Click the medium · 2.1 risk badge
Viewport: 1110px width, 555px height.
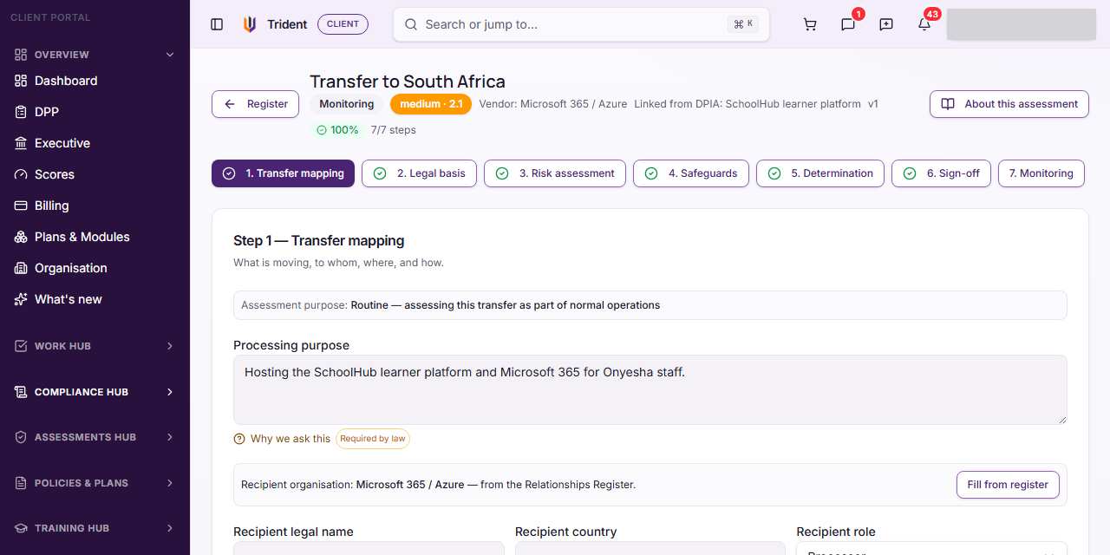click(x=431, y=104)
